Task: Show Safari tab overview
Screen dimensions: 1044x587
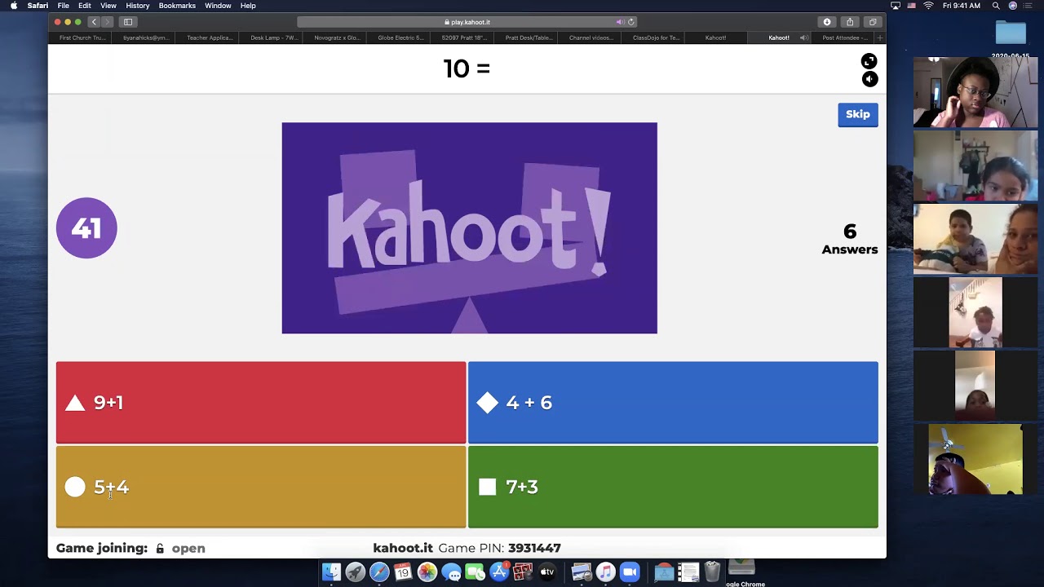Action: click(x=873, y=22)
